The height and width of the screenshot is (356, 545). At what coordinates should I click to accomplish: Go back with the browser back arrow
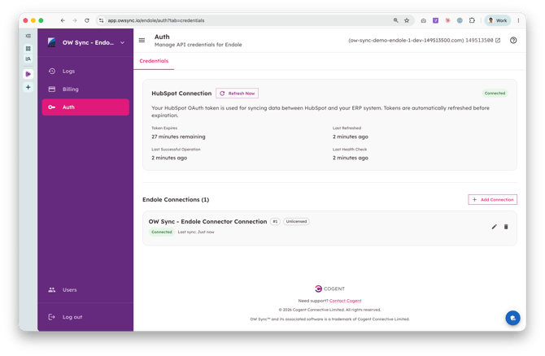(63, 20)
